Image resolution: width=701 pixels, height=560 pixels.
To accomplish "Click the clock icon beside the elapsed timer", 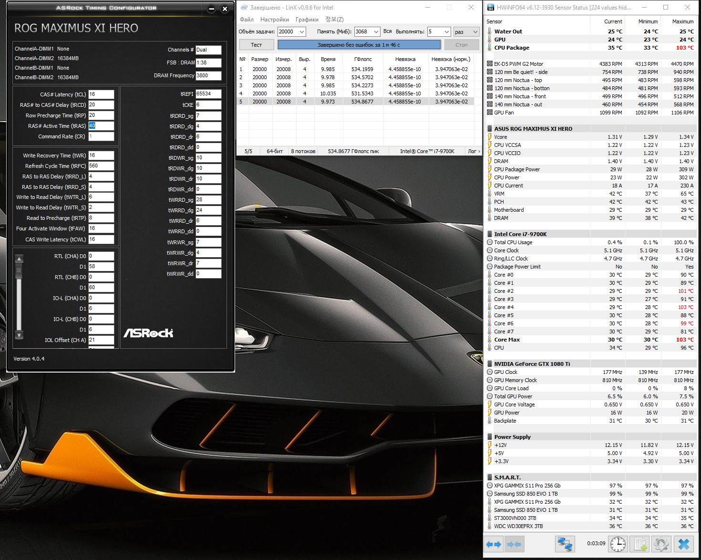I will (x=618, y=544).
